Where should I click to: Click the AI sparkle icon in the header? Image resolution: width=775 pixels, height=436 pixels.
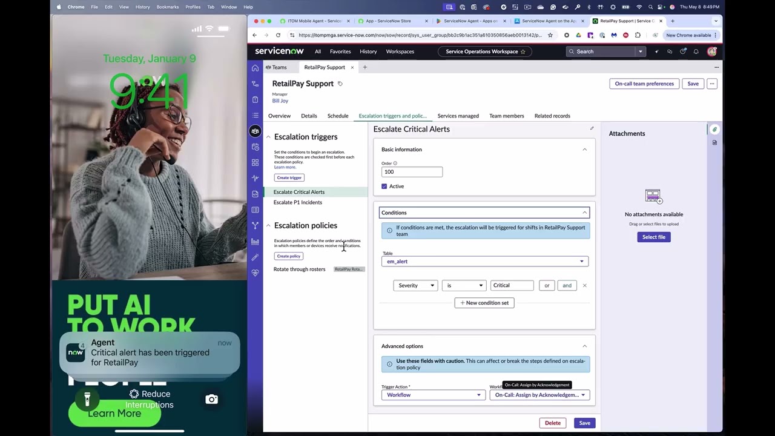(x=656, y=51)
